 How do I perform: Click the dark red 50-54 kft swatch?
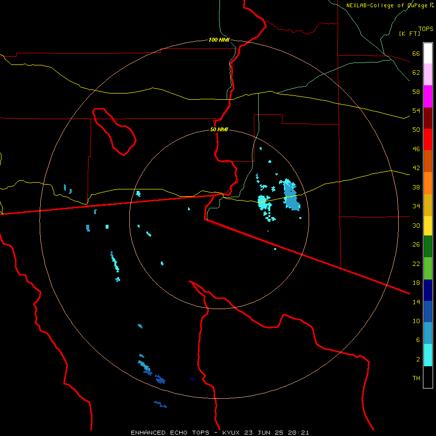tap(428, 118)
